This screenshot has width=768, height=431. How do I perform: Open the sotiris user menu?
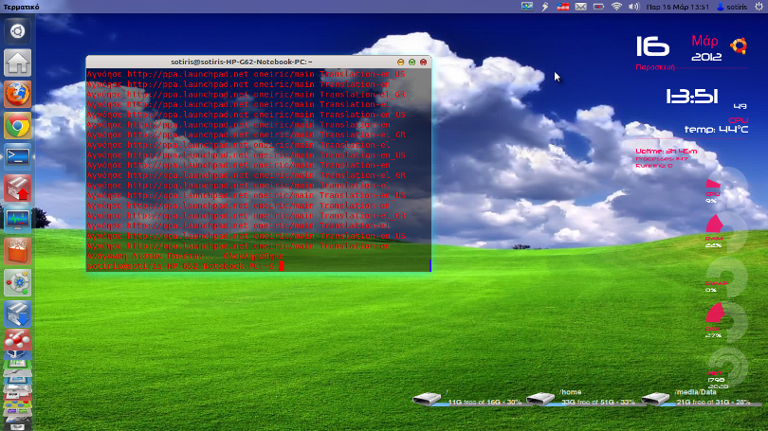(x=732, y=7)
